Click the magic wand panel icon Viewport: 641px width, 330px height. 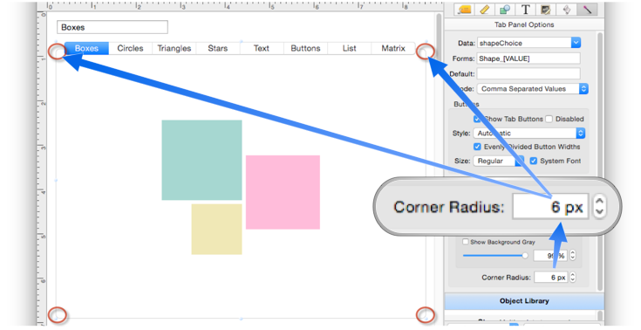click(587, 10)
